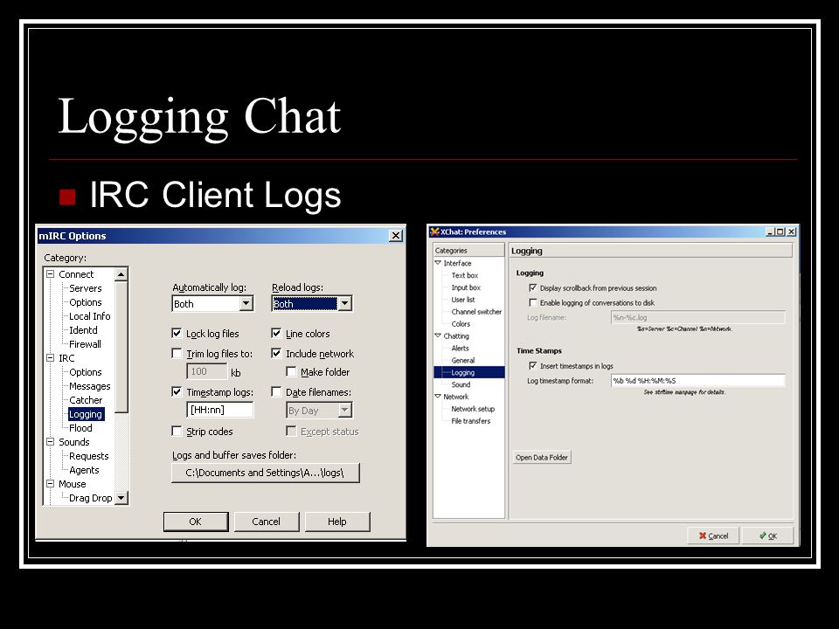
Task: Select Drag Drop tree item
Action: click(90, 497)
